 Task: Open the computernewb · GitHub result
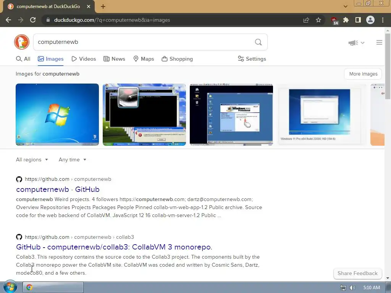click(x=58, y=189)
